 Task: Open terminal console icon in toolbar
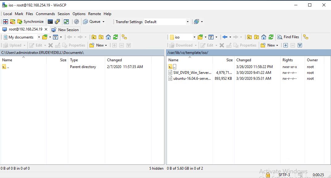[x=50, y=22]
